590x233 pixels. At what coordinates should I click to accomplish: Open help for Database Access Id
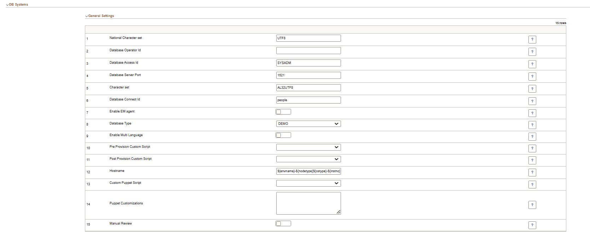[x=532, y=64]
